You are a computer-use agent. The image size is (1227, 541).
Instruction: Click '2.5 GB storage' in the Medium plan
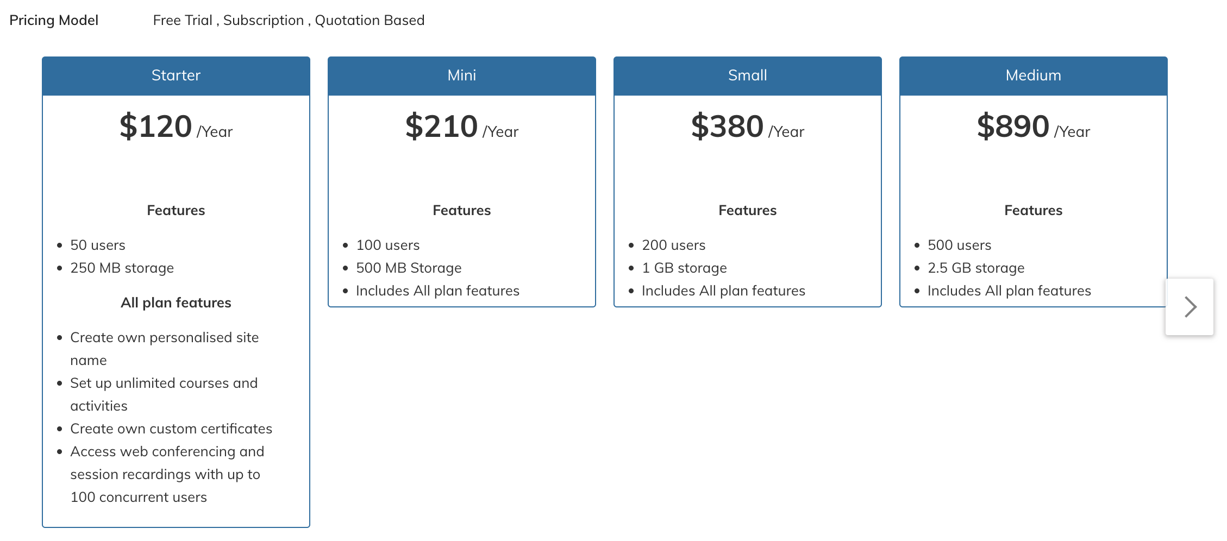coord(976,268)
